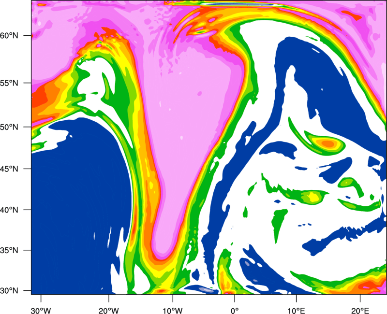387x314 pixels.
Task: Click the 30°W longitude label
Action: click(41, 311)
